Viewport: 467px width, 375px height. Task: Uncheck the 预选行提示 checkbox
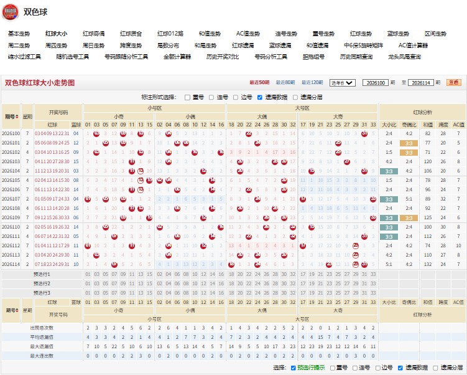pyautogui.click(x=293, y=368)
